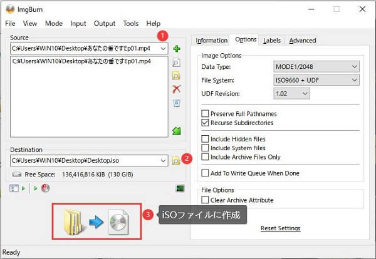The height and width of the screenshot is (259, 376).
Task: Switch to the Labels tab
Action: pos(272,41)
